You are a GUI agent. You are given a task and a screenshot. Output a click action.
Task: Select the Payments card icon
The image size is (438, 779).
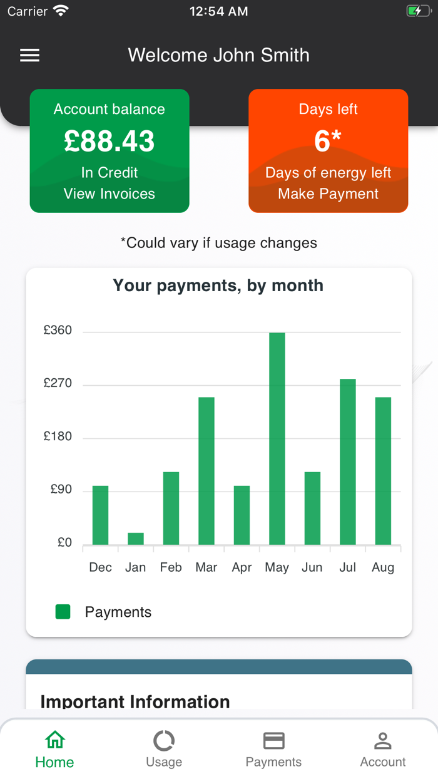tap(273, 741)
